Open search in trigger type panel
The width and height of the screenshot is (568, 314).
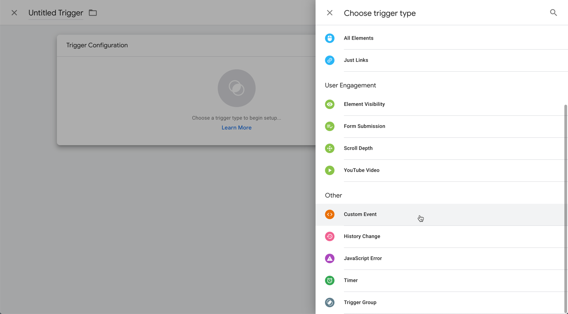coord(553,13)
